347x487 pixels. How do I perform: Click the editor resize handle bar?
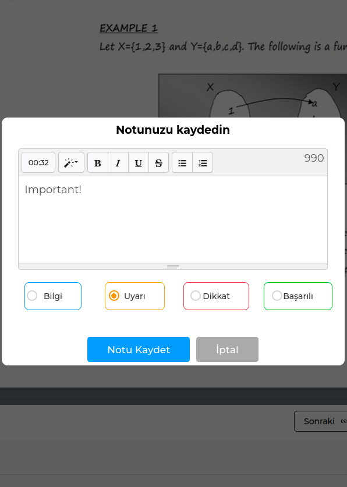pyautogui.click(x=173, y=266)
